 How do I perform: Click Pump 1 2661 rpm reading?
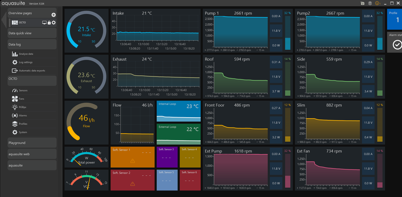click(x=244, y=13)
